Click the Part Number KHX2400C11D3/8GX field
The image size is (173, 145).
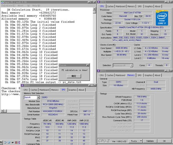coord(53,111)
